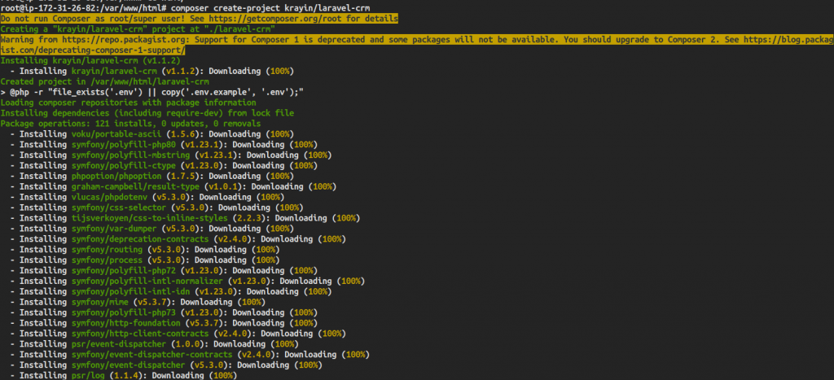This screenshot has height=380, width=834.
Task: Select the line 'Installing krayin/laravel-crm (v1.1.2)' in green
Action: coord(90,60)
